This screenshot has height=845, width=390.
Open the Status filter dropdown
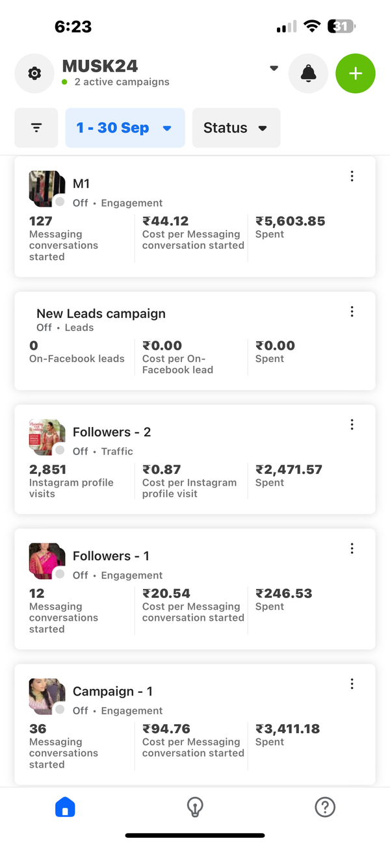pyautogui.click(x=236, y=128)
